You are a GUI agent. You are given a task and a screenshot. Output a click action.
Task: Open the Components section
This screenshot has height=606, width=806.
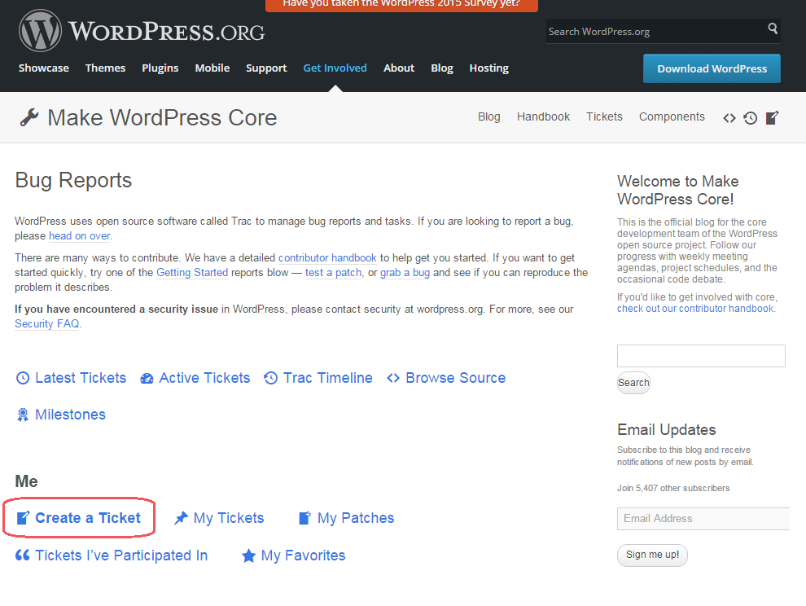672,116
